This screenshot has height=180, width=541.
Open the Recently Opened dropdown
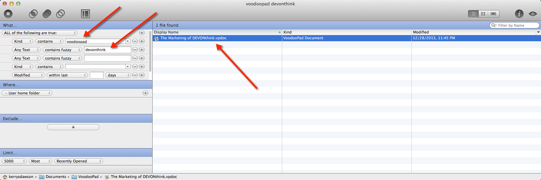pyautogui.click(x=79, y=161)
